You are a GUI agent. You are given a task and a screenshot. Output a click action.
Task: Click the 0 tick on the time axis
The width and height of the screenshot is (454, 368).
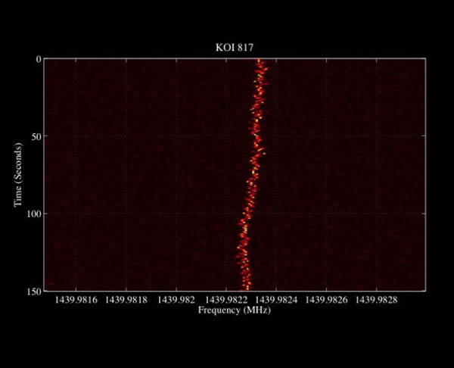(x=36, y=59)
